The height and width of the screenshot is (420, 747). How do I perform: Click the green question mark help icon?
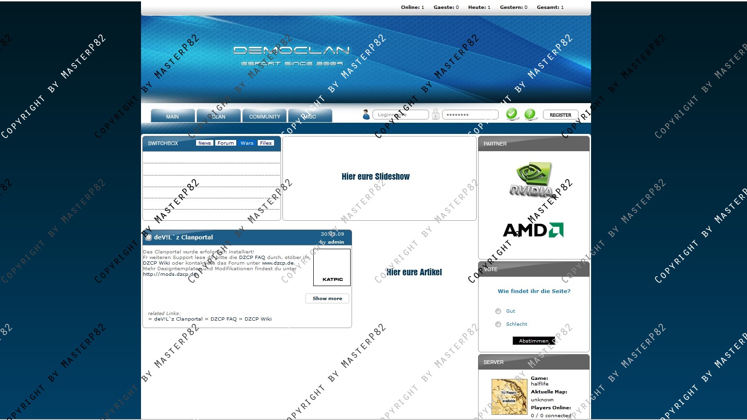(x=530, y=114)
